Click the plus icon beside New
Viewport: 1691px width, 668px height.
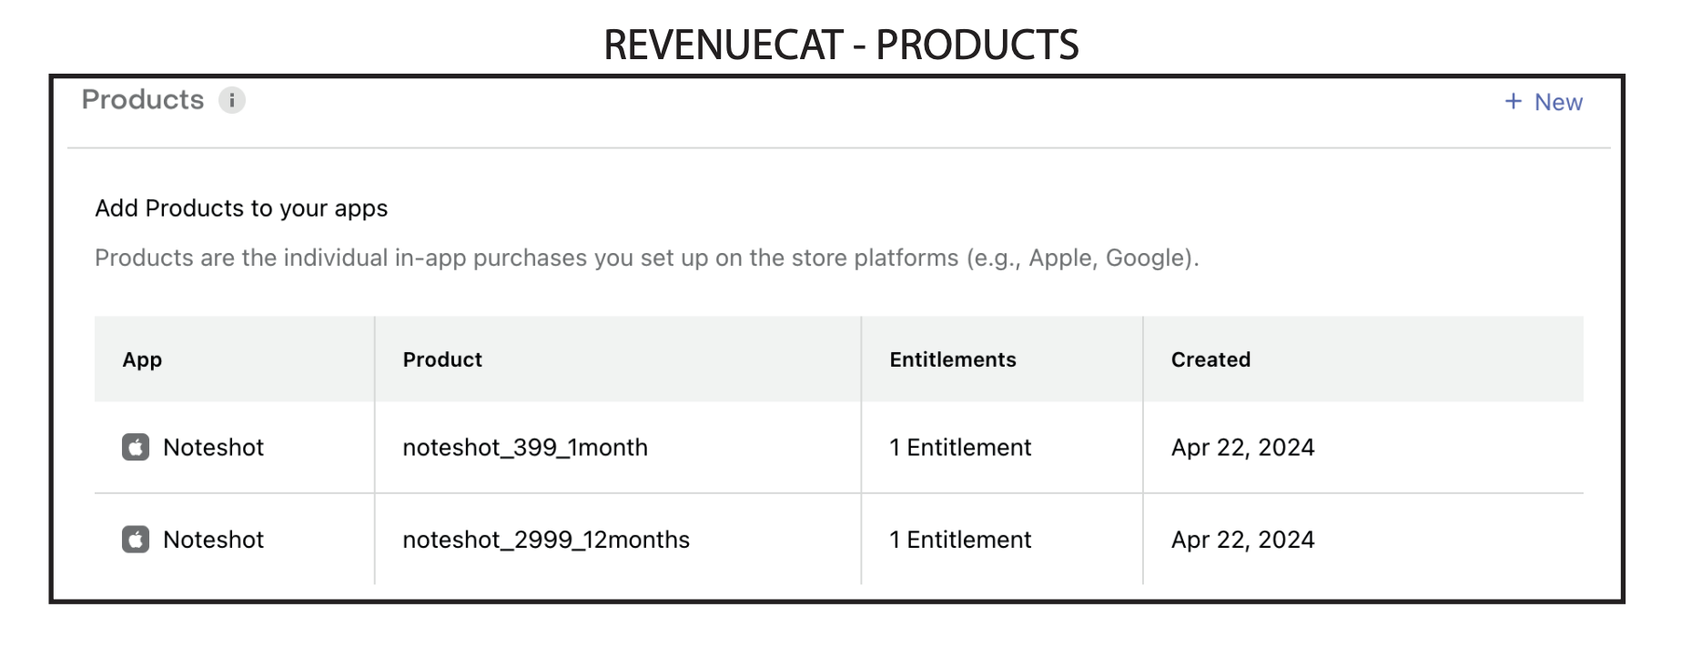[x=1513, y=101]
